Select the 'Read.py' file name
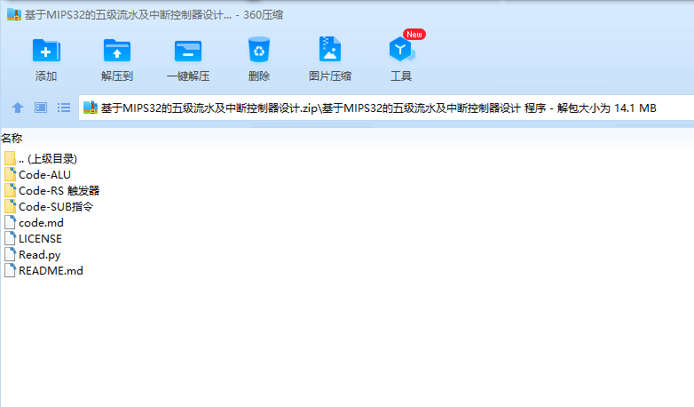 pyautogui.click(x=39, y=255)
